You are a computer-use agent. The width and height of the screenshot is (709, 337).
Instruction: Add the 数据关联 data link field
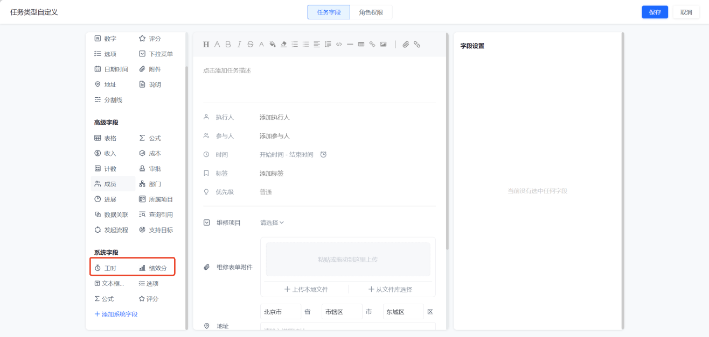point(113,215)
